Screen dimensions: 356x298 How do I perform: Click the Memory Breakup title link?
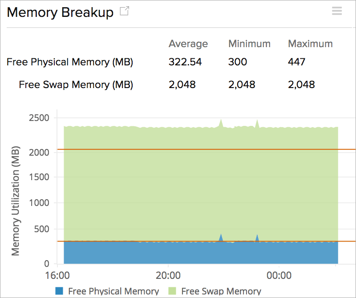tap(60, 12)
